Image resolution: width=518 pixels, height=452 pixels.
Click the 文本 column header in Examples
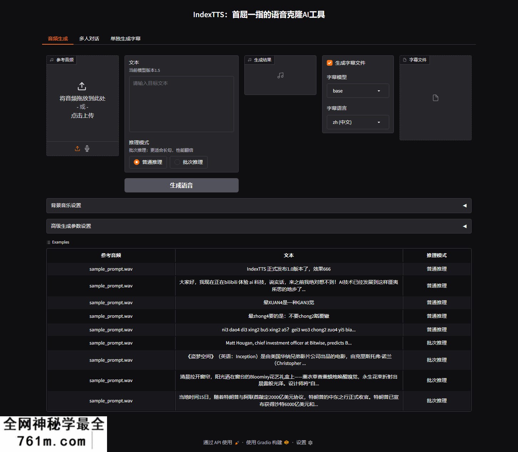(289, 255)
